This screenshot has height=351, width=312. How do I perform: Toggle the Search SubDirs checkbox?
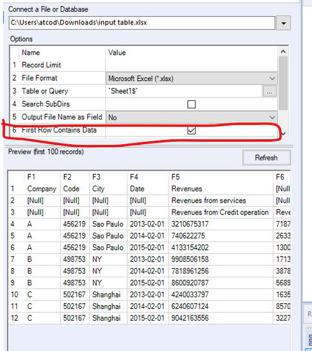[191, 104]
